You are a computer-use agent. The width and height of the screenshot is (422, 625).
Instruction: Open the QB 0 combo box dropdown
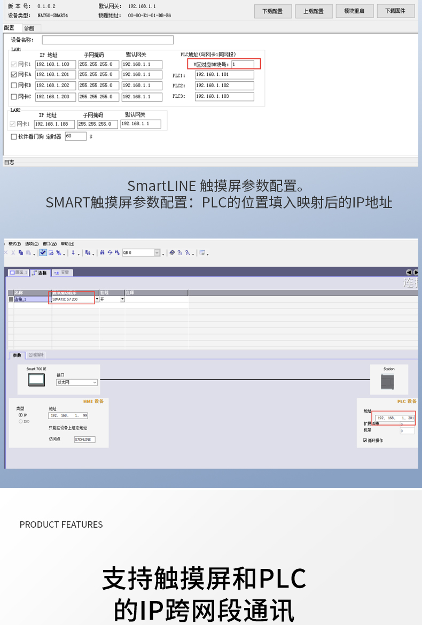[157, 253]
